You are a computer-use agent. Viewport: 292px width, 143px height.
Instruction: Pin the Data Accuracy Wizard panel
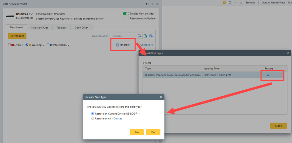[x=152, y=4]
